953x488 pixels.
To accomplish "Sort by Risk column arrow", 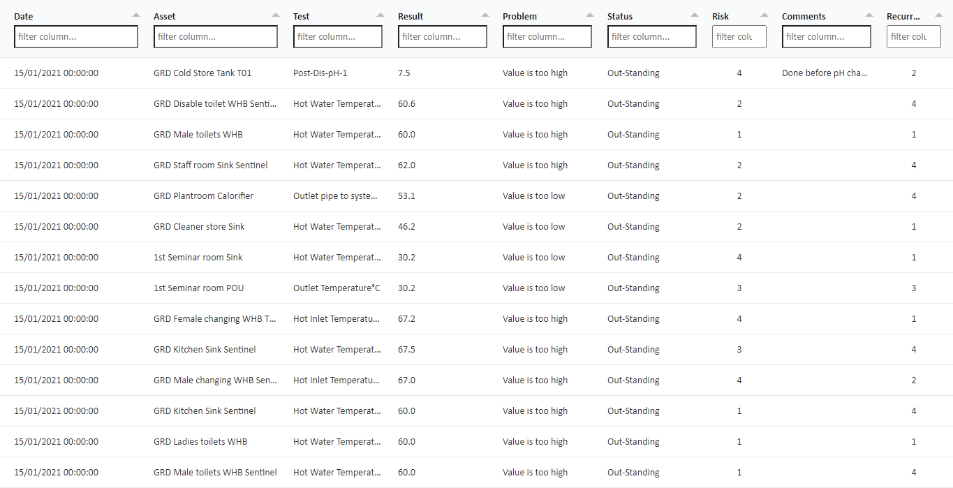I will pyautogui.click(x=764, y=15).
